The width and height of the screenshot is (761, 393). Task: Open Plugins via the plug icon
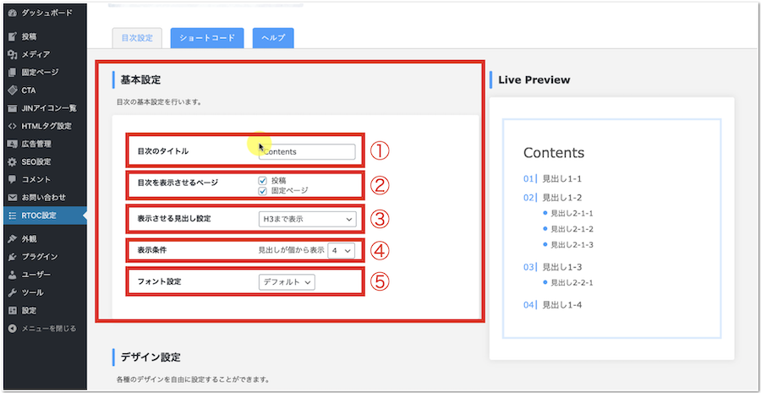[12, 256]
